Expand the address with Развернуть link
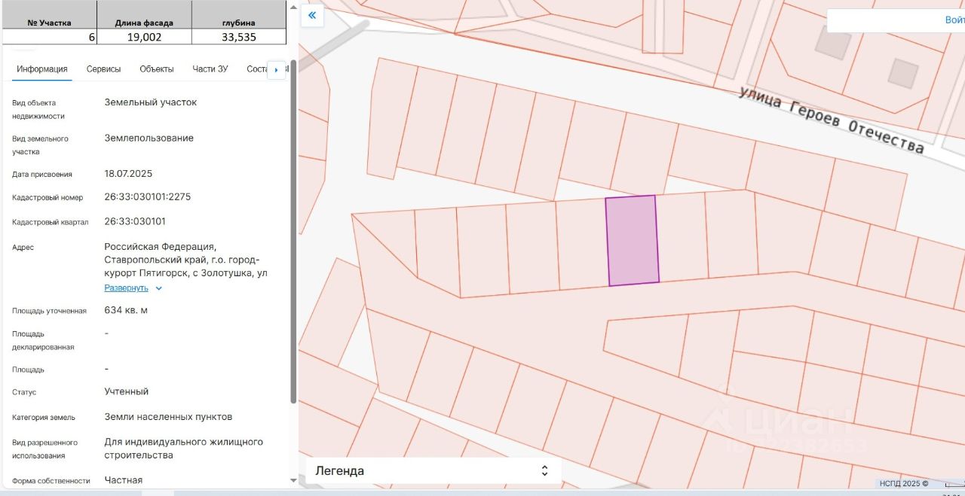Viewport: 965px width, 496px height. pos(126,288)
